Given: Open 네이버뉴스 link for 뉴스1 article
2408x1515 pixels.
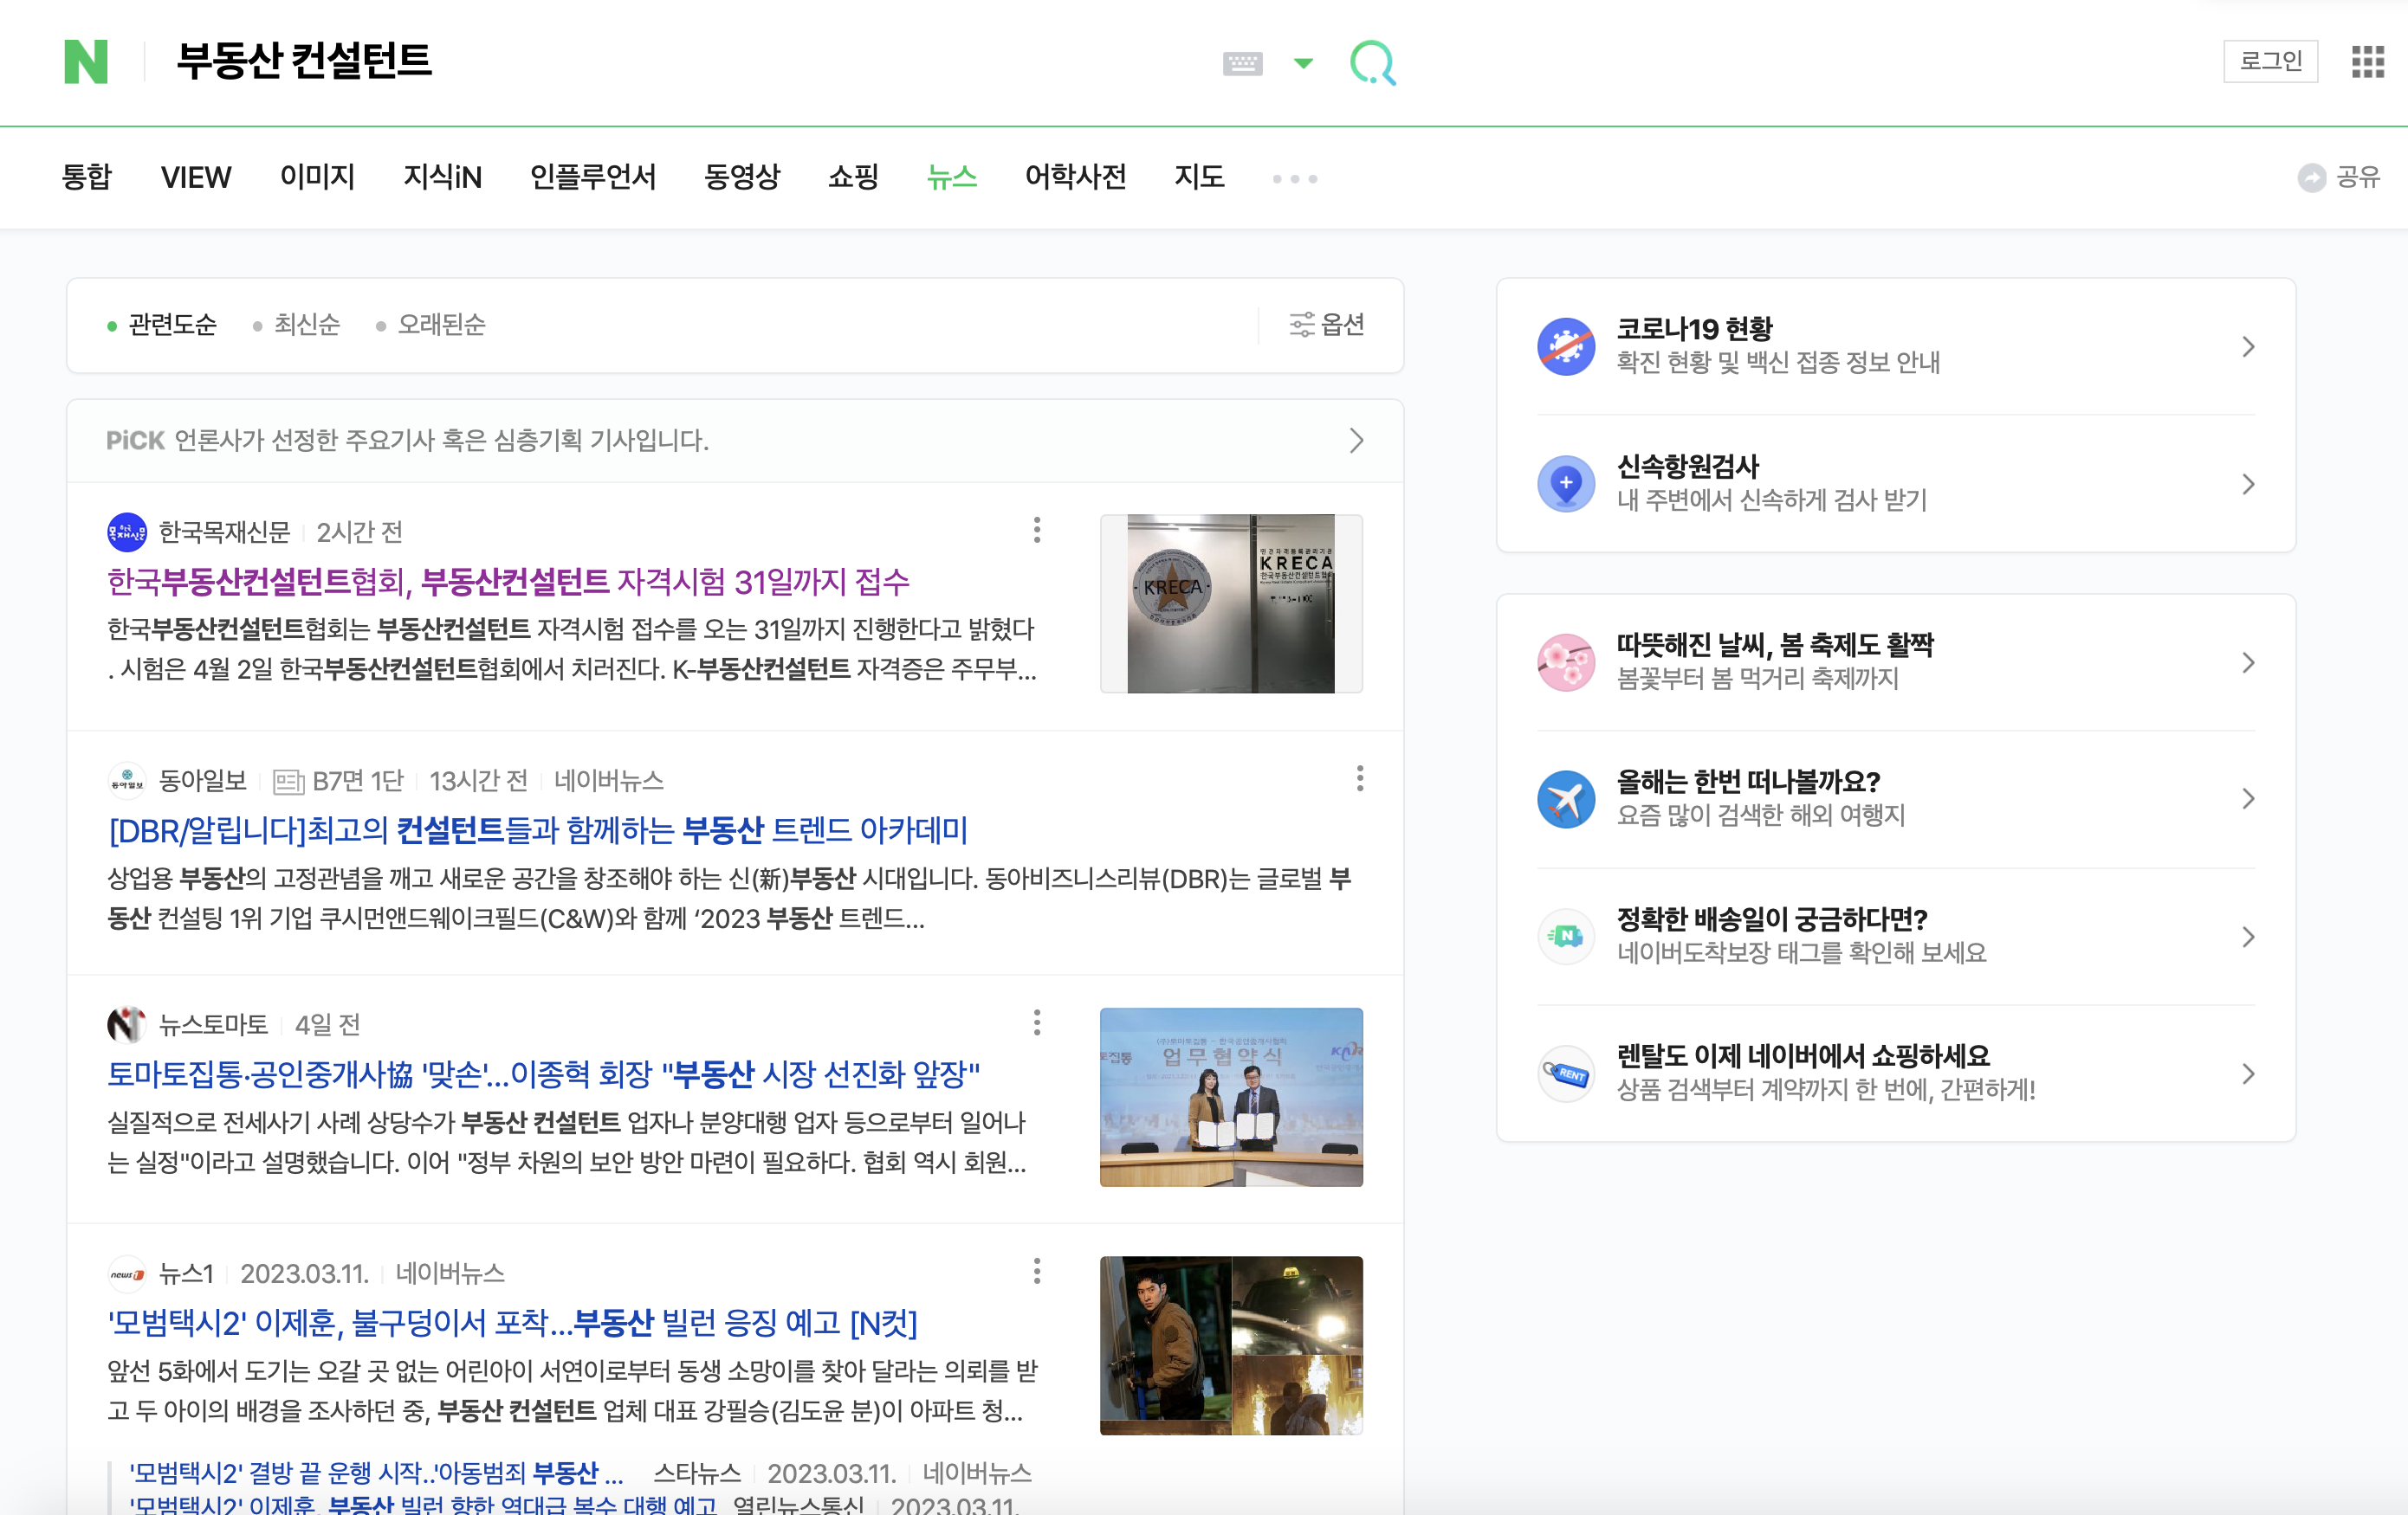Looking at the screenshot, I should click(450, 1274).
